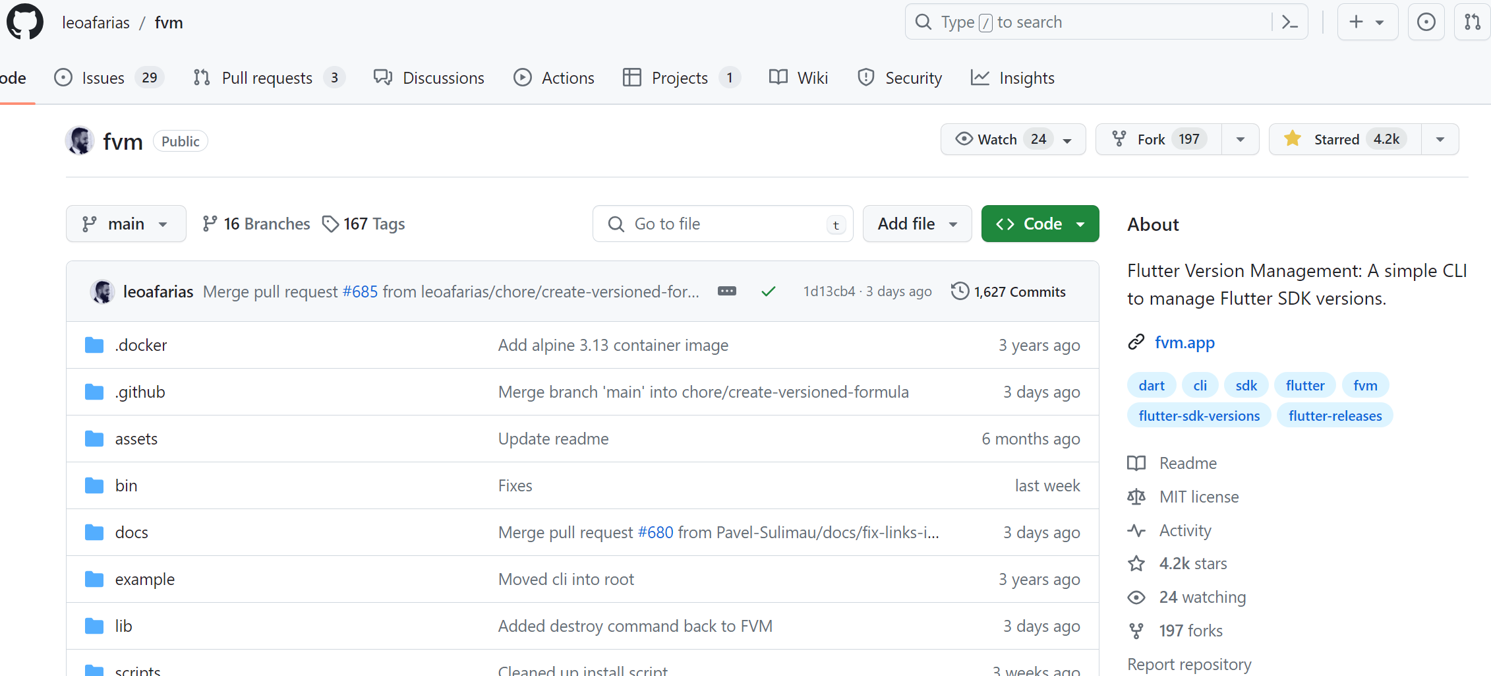The image size is (1491, 676).
Task: Select the sdk topic tag
Action: coord(1246,385)
